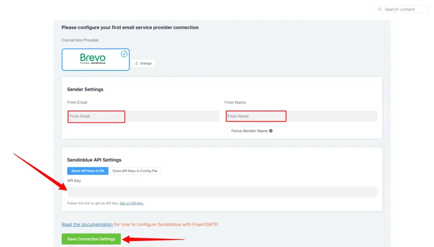Viewport: 434px width, 247px height.
Task: Click the From Email label text
Action: [77, 103]
